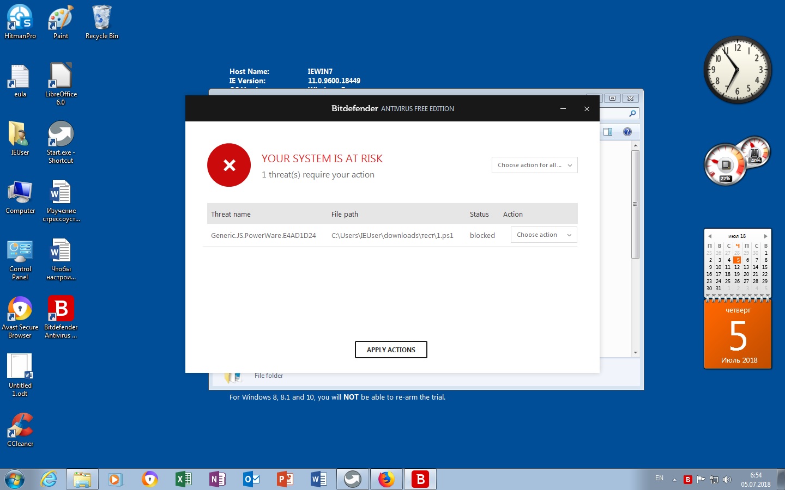The height and width of the screenshot is (490, 785).
Task: Click the Show desktop button
Action: pyautogui.click(x=781, y=479)
